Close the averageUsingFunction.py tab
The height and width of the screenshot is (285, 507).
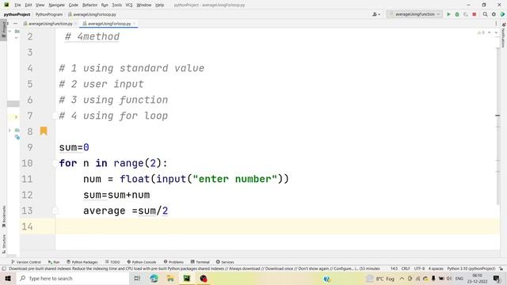coord(76,24)
